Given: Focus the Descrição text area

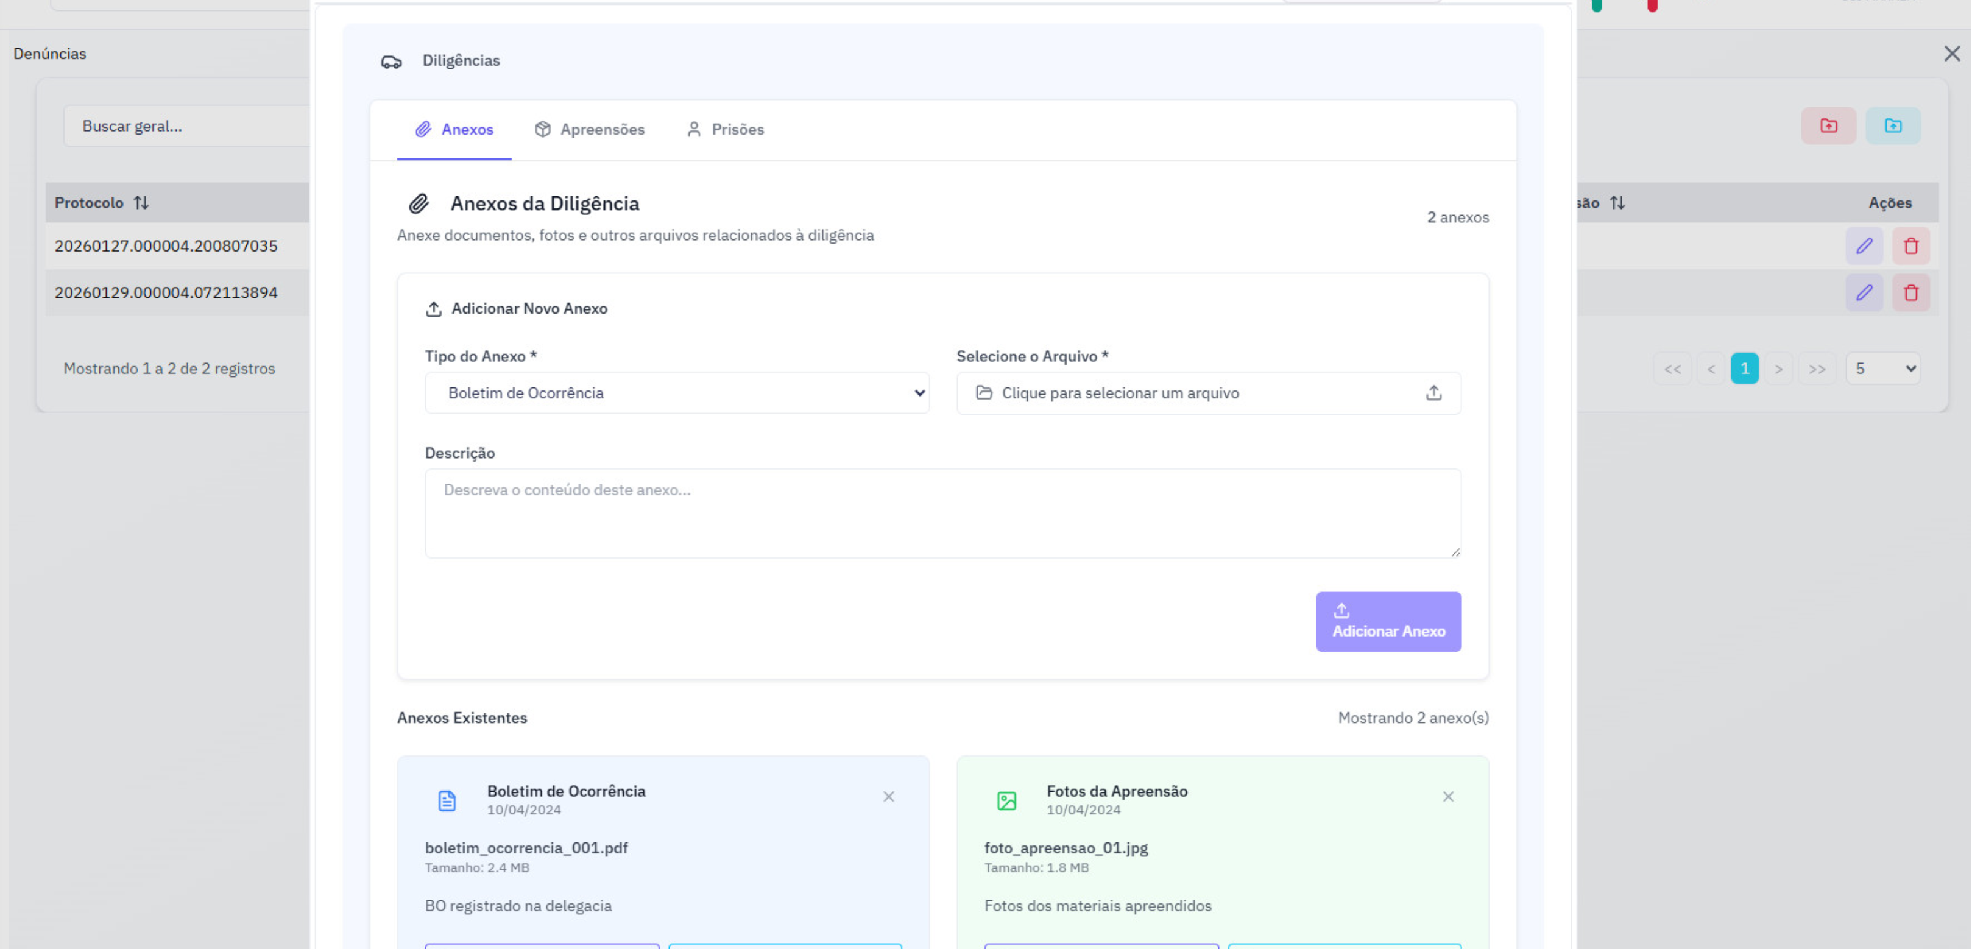Looking at the screenshot, I should pyautogui.click(x=942, y=513).
